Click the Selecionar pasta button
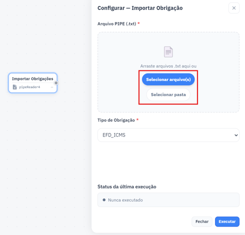 coord(168,94)
